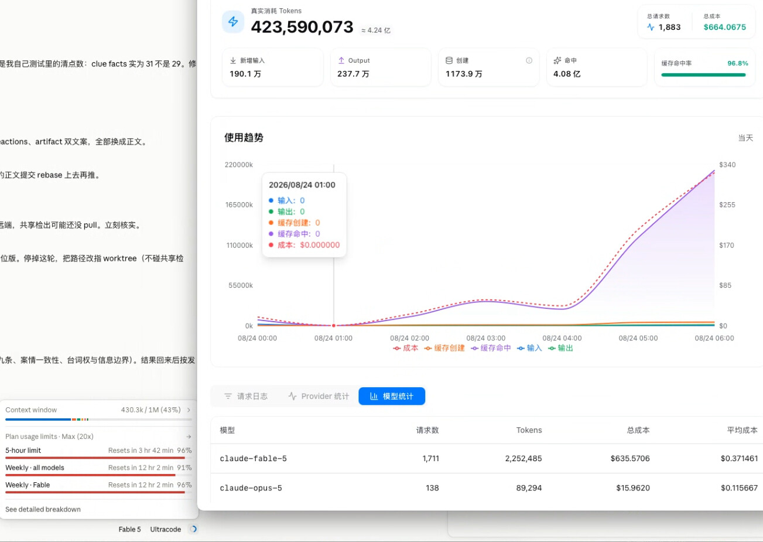Screen dimensions: 763x542
Task: Click the 总成本 $664.0675 value
Action: point(725,27)
